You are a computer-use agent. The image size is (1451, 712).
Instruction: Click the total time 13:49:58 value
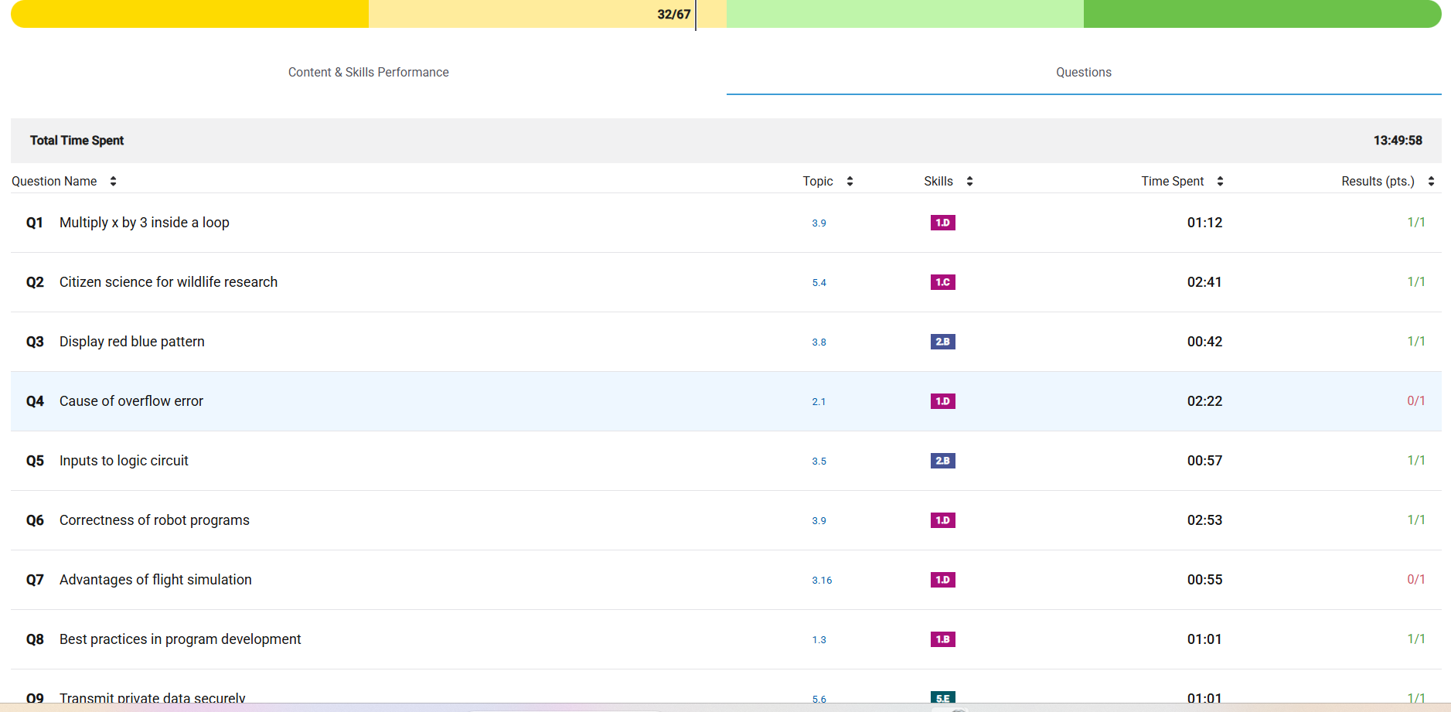pyautogui.click(x=1398, y=141)
